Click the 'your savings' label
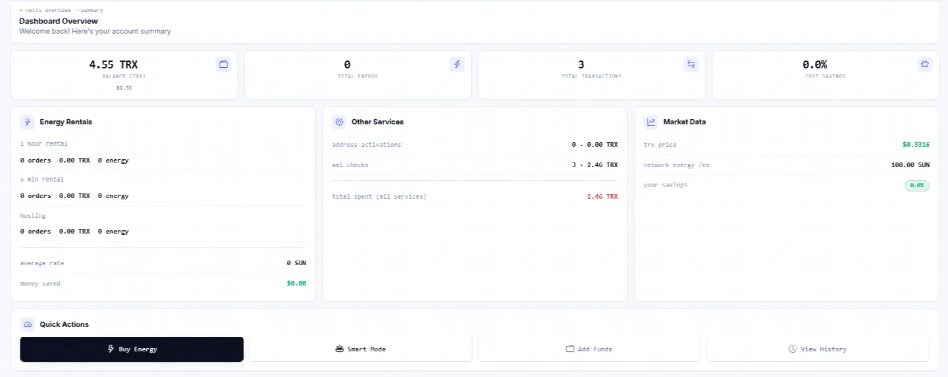This screenshot has height=377, width=948. point(666,185)
